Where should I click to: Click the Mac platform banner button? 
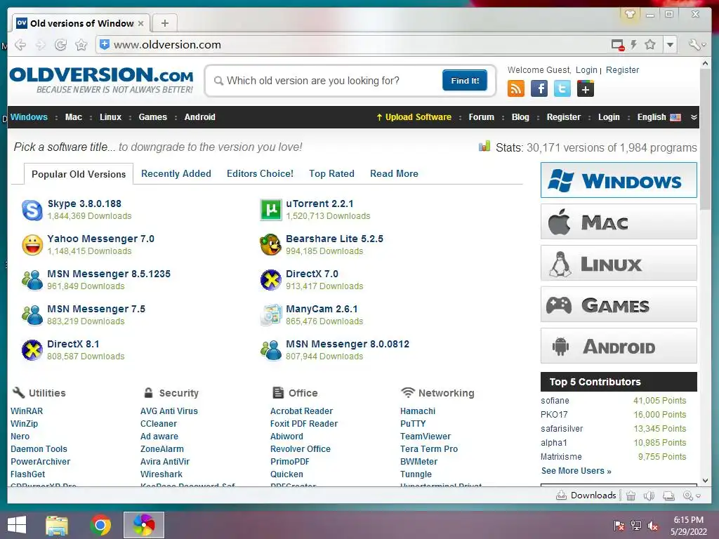click(x=619, y=222)
